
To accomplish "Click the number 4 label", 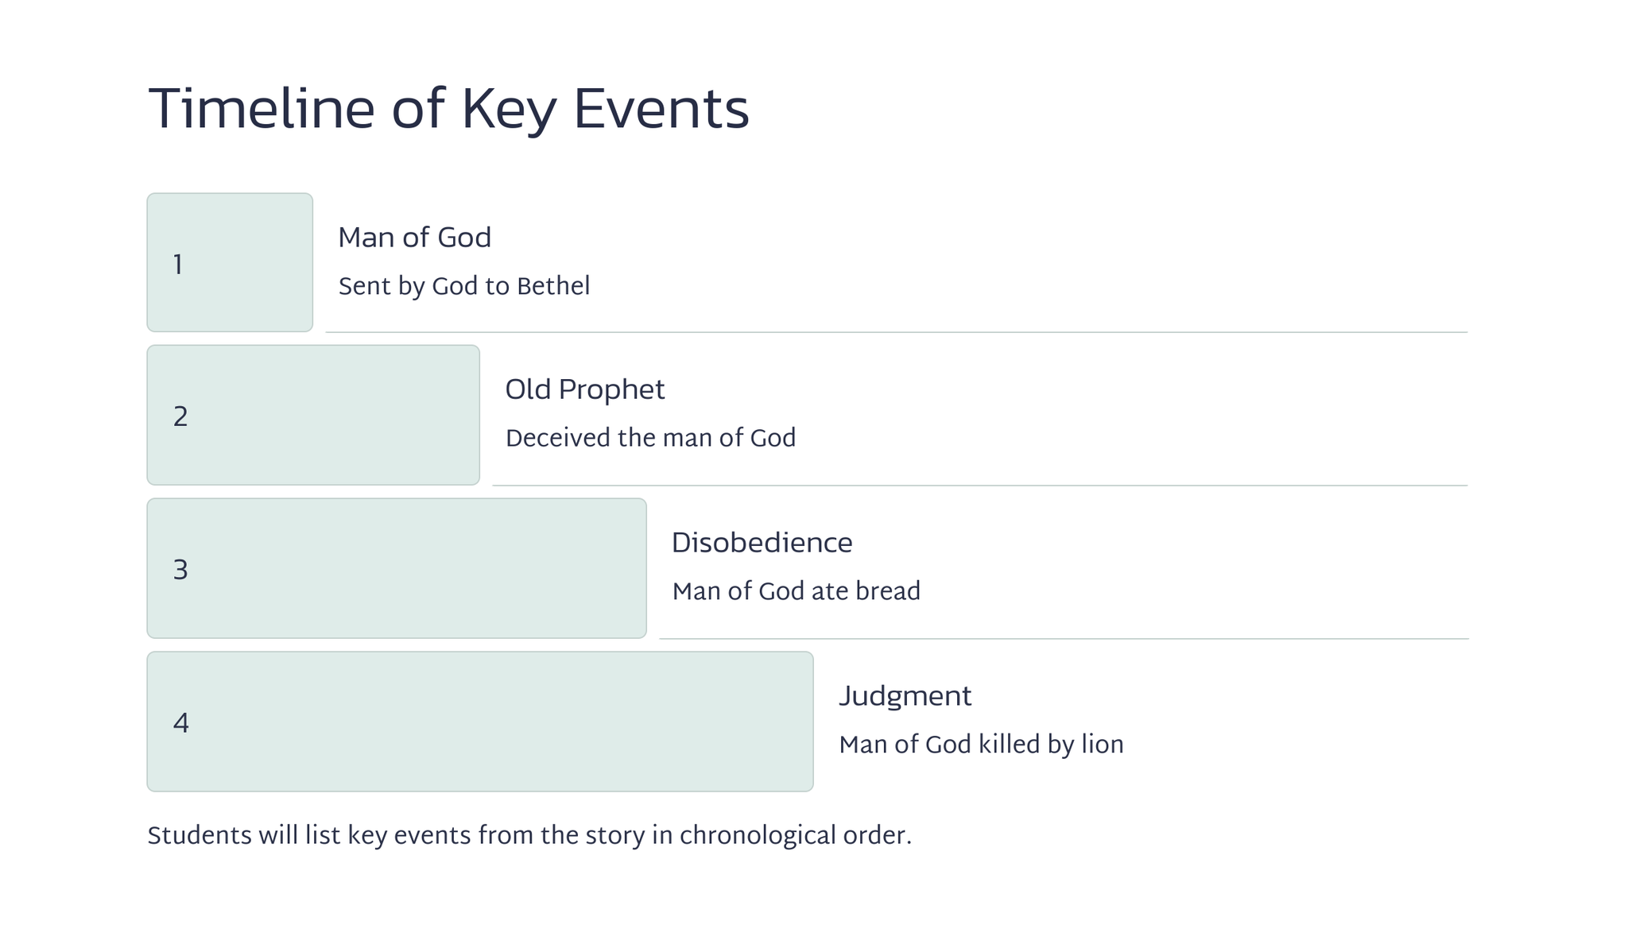I will [180, 723].
